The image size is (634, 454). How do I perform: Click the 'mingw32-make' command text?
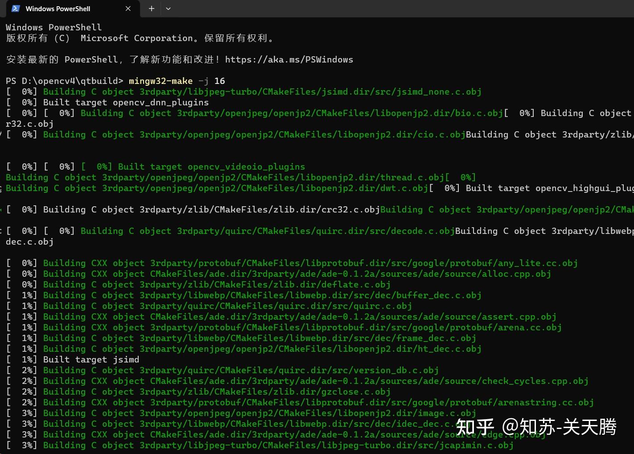click(161, 81)
